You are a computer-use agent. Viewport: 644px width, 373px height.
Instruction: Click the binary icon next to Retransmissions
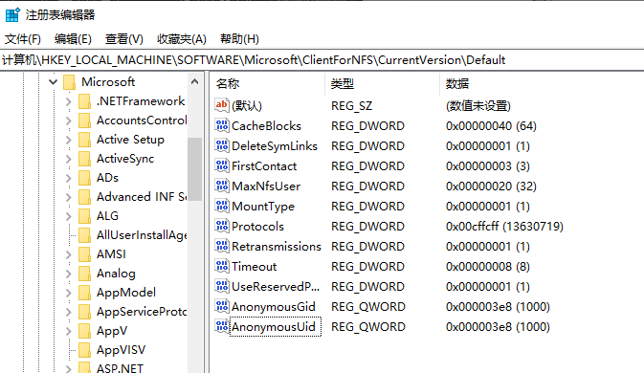point(222,246)
